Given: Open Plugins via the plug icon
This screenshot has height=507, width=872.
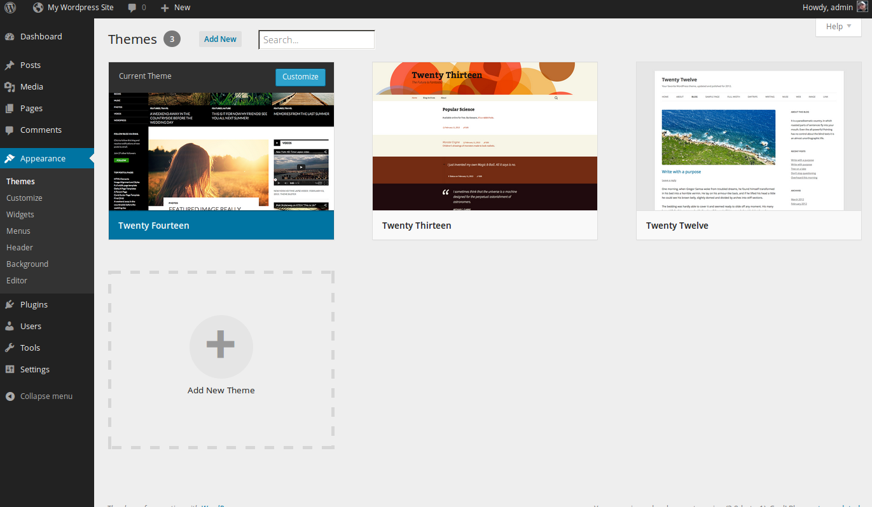Looking at the screenshot, I should click(10, 305).
